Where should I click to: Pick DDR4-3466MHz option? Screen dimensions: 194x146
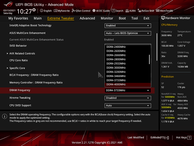128,76
